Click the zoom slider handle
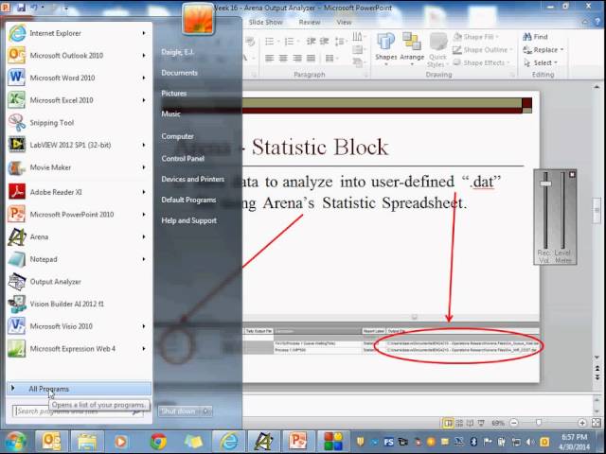Screen dimensions: 606x454 [539, 423]
